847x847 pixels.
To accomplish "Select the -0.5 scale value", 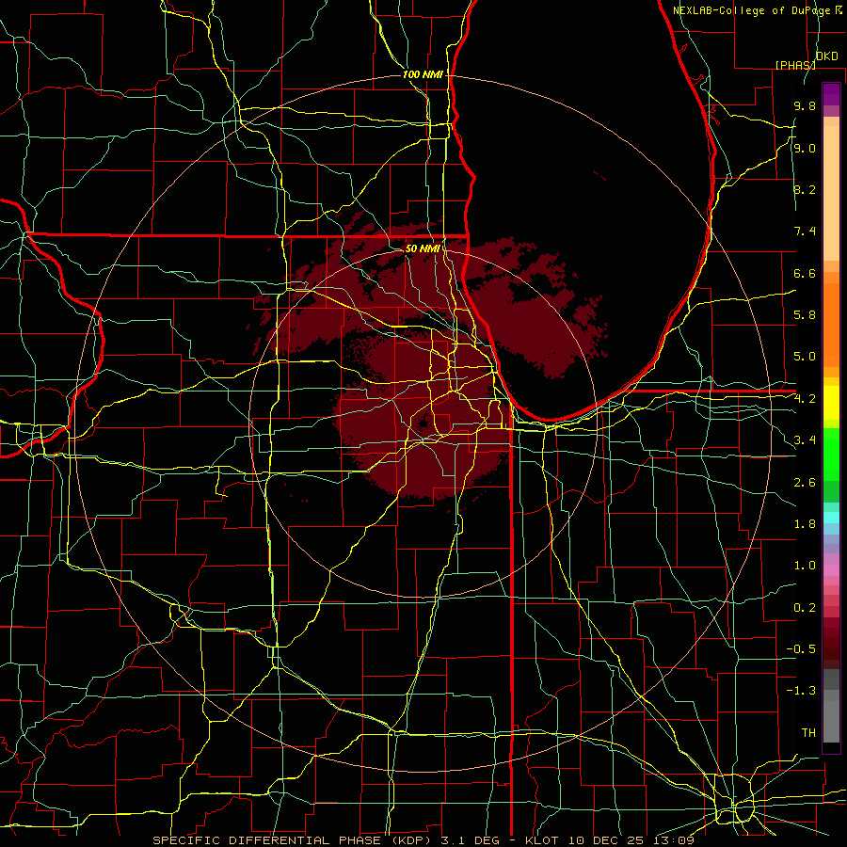I will click(x=801, y=649).
